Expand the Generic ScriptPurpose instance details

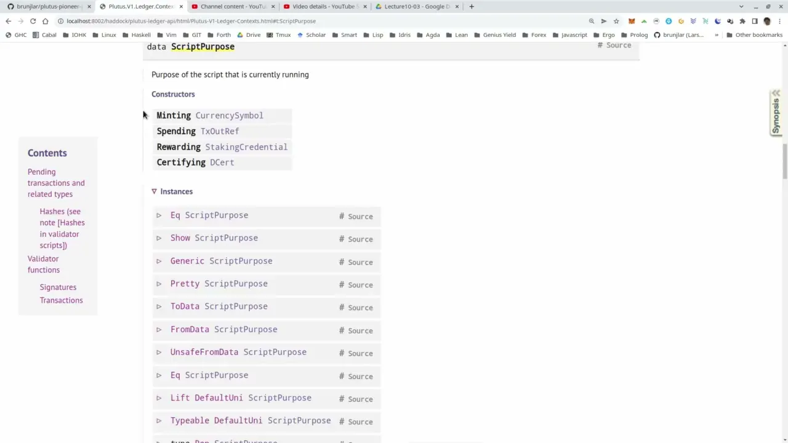(x=159, y=261)
